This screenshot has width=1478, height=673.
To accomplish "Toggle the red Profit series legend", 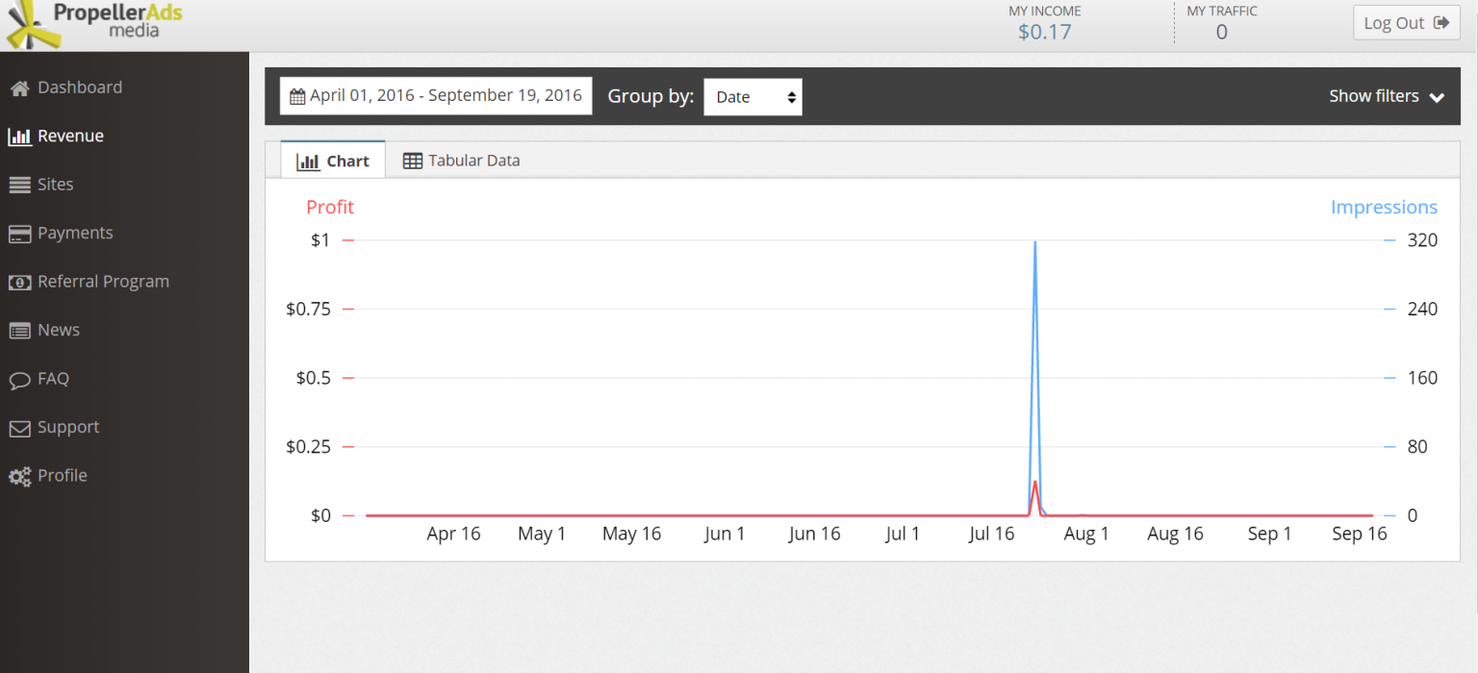I will tap(330, 207).
